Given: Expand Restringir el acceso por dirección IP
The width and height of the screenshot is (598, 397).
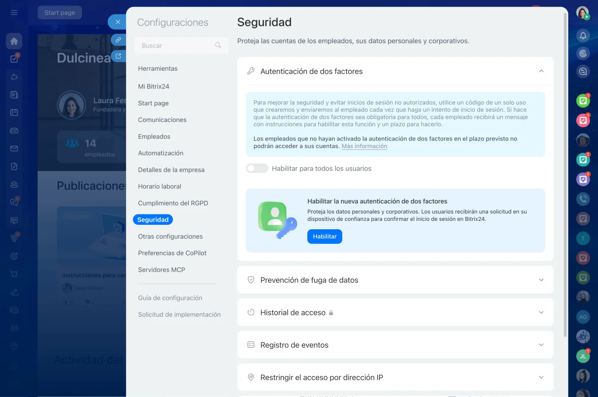Looking at the screenshot, I should 541,377.
